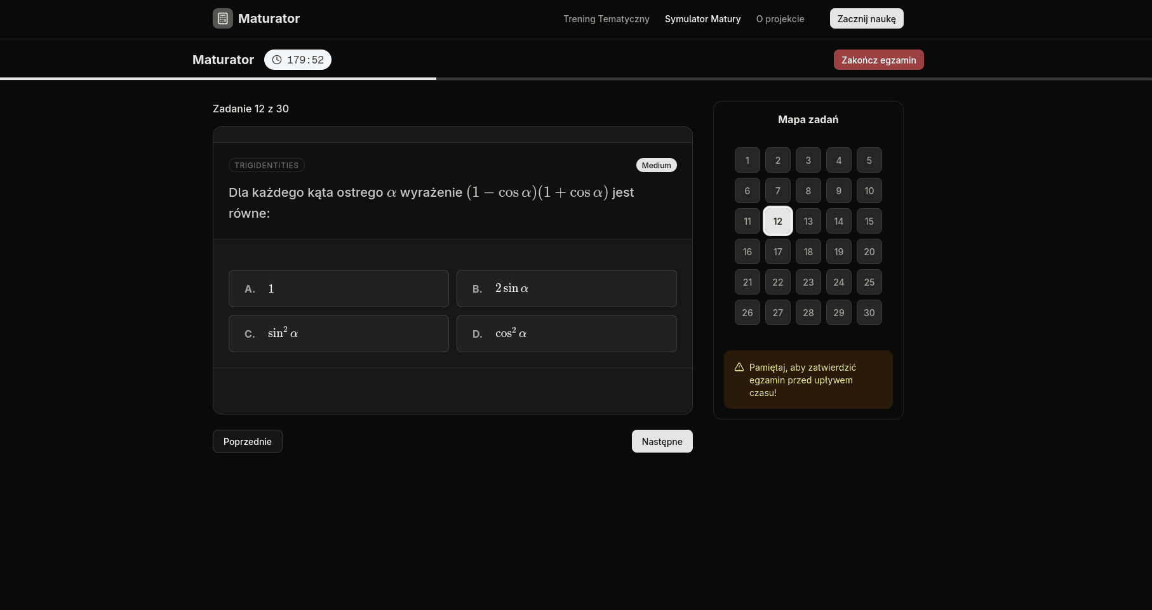The image size is (1152, 610).
Task: Click the Zacznij naukę button
Action: tap(866, 18)
